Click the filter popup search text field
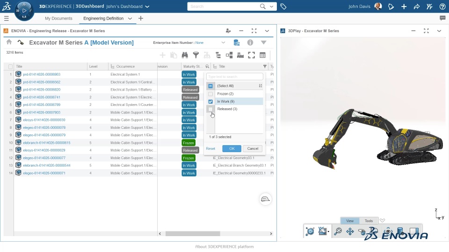449x252 pixels. click(x=234, y=77)
